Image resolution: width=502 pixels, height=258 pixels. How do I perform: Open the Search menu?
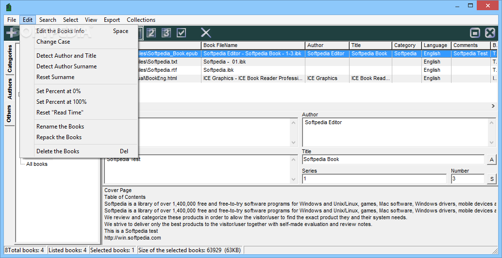click(x=48, y=20)
